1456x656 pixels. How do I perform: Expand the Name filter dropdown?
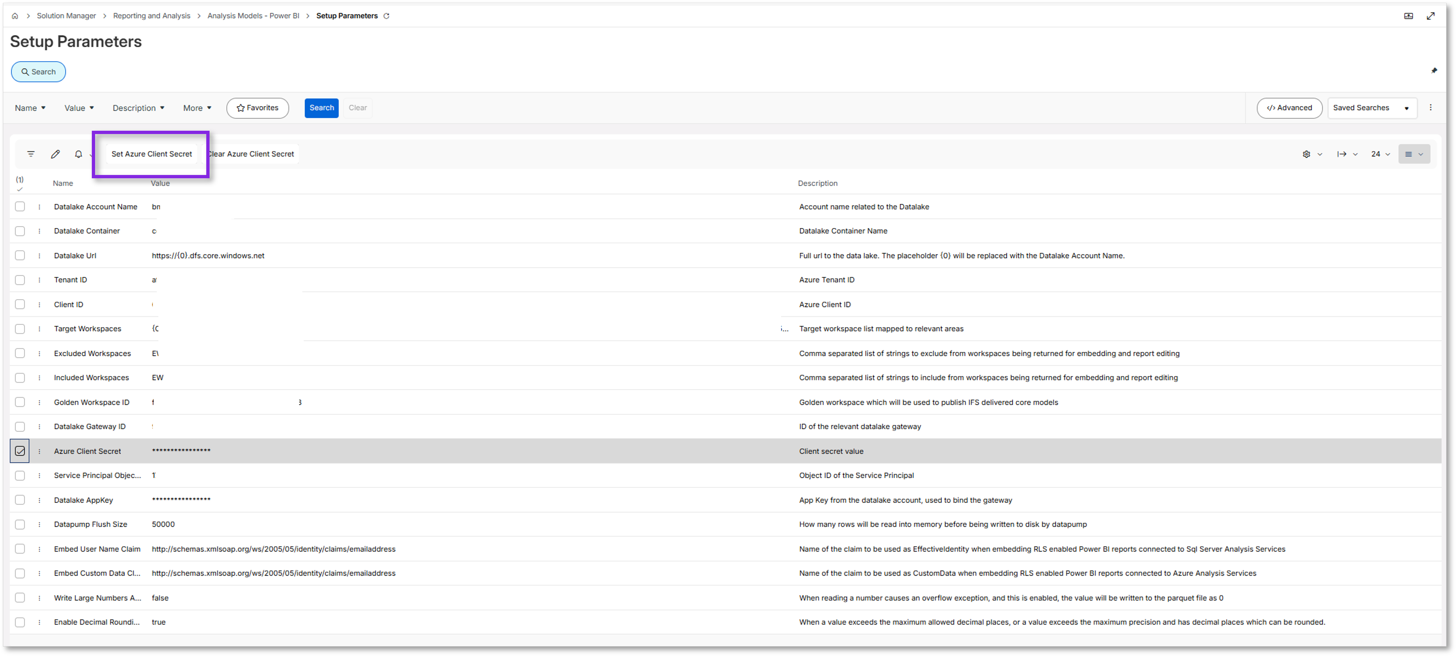(x=30, y=108)
